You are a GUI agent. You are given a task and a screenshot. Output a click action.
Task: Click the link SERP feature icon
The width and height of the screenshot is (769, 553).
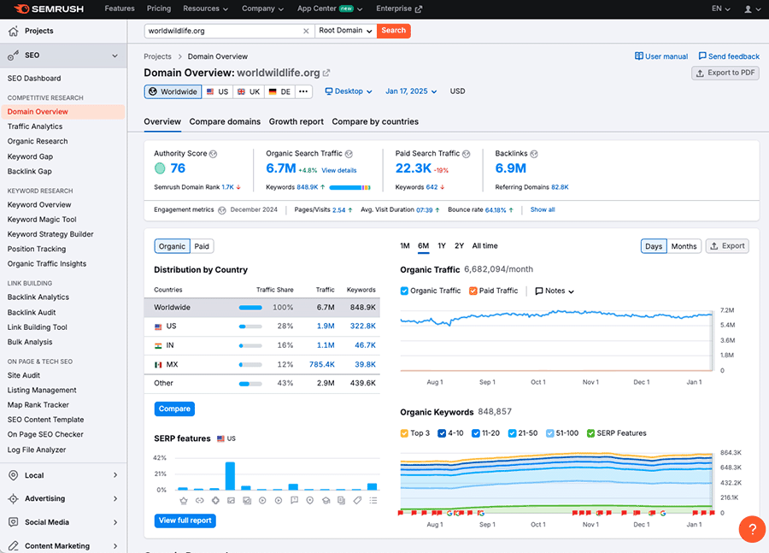click(x=200, y=501)
